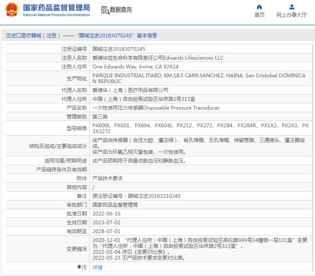Select the Disposable Pressure Transducer product name
The height and width of the screenshot is (276, 315).
[156, 108]
